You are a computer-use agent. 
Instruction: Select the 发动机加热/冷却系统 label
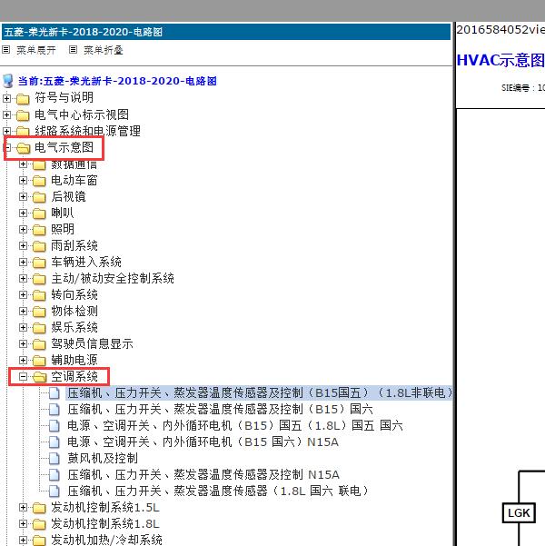tap(106, 540)
